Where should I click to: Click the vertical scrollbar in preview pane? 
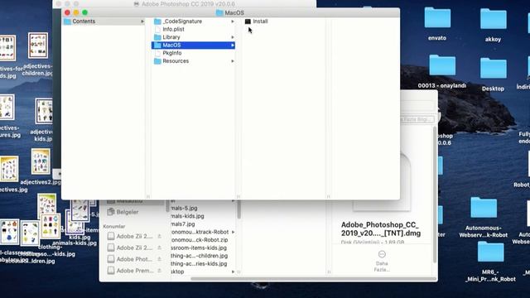[434, 195]
